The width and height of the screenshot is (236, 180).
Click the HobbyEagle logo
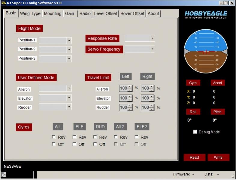click(206, 14)
